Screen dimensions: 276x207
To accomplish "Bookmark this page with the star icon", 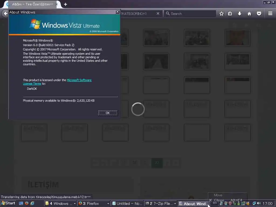I will (x=222, y=13).
